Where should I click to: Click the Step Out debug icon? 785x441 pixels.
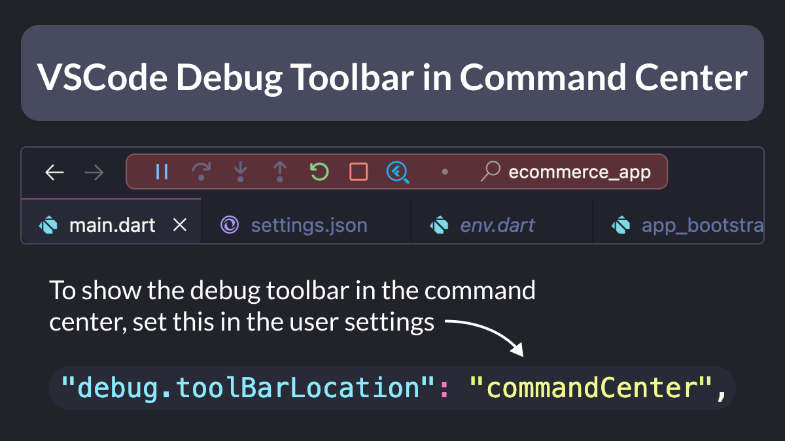point(280,172)
